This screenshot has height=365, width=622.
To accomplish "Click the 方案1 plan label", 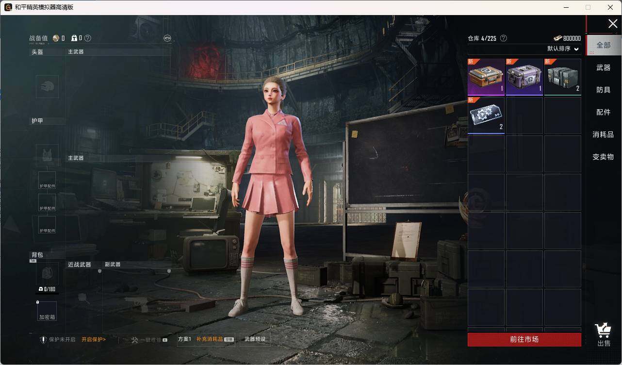I will point(184,339).
